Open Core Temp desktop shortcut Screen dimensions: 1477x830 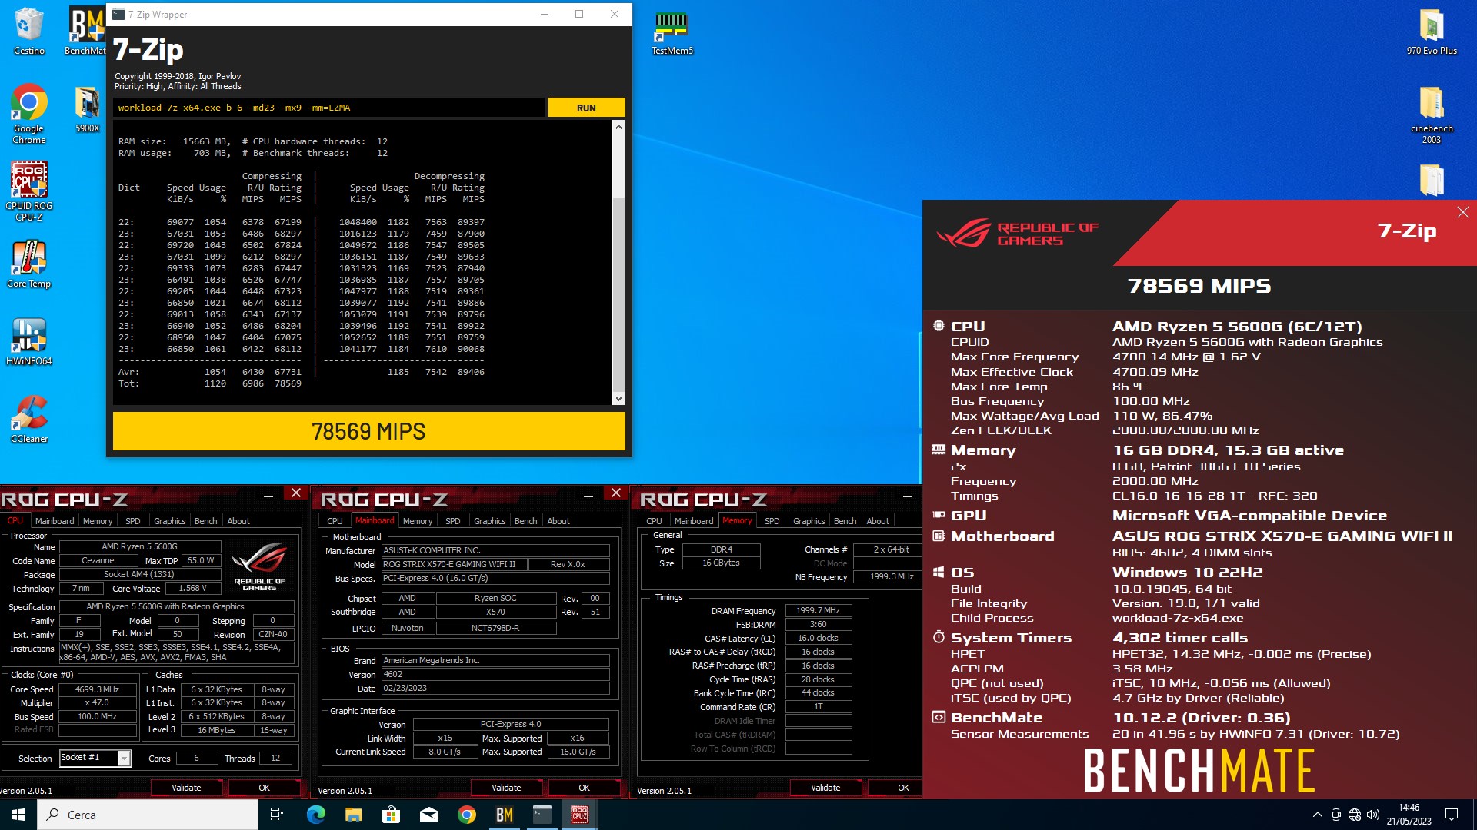pos(29,264)
